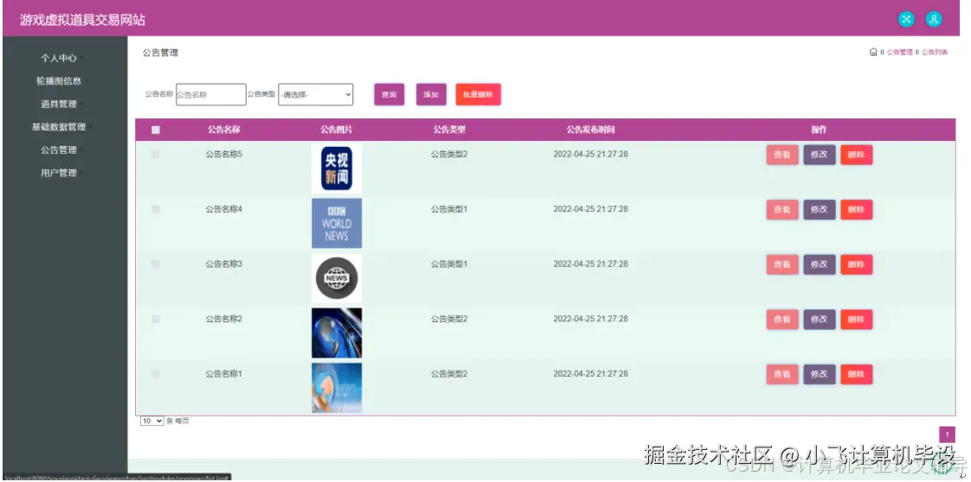Focus the 公告名称 search input field
This screenshot has width=971, height=482.
[x=211, y=94]
